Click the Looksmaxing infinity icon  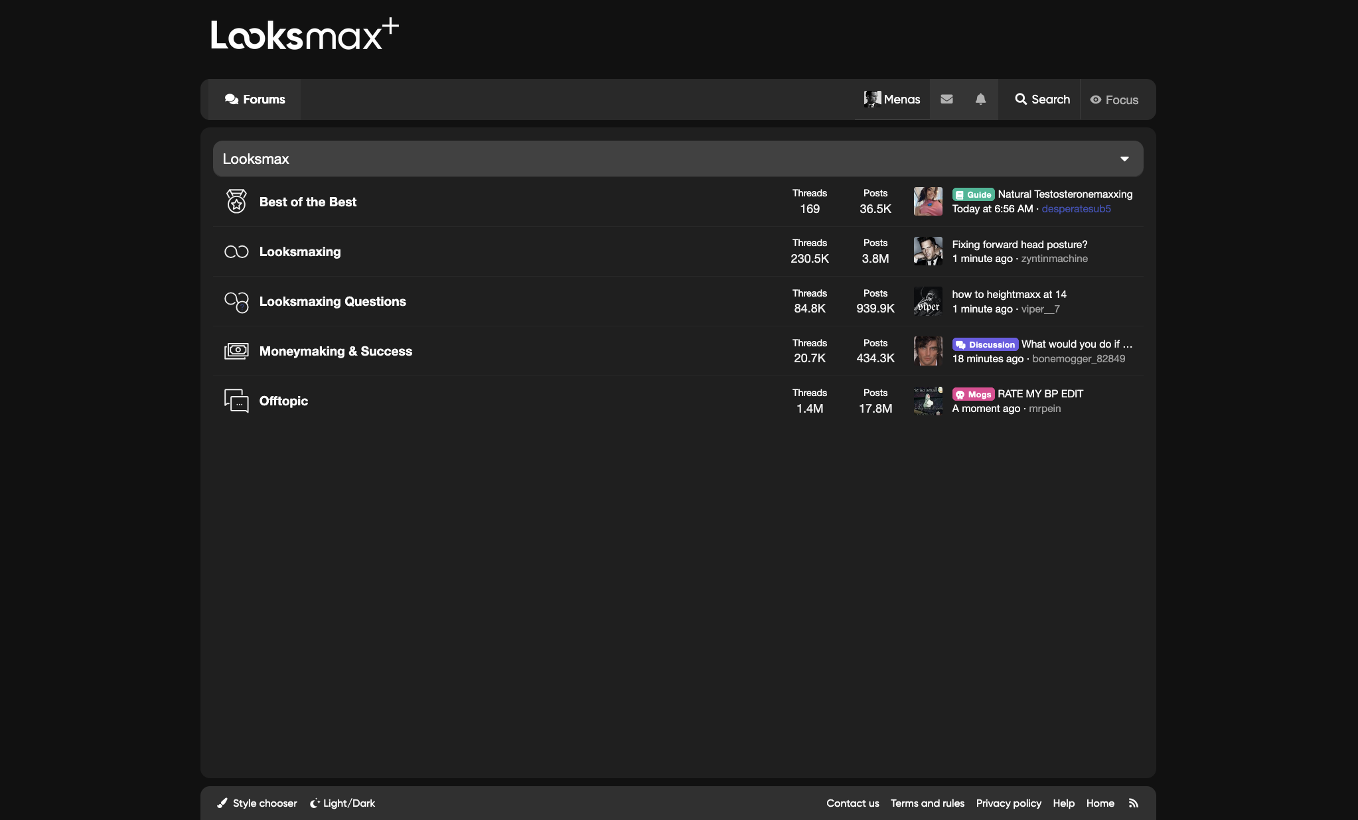coord(236,251)
